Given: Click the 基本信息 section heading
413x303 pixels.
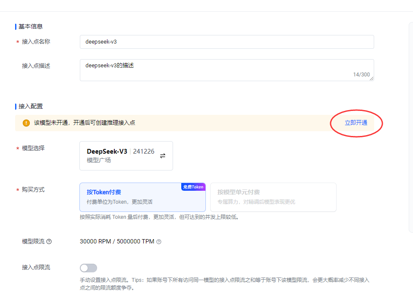Looking at the screenshot, I should tap(31, 26).
